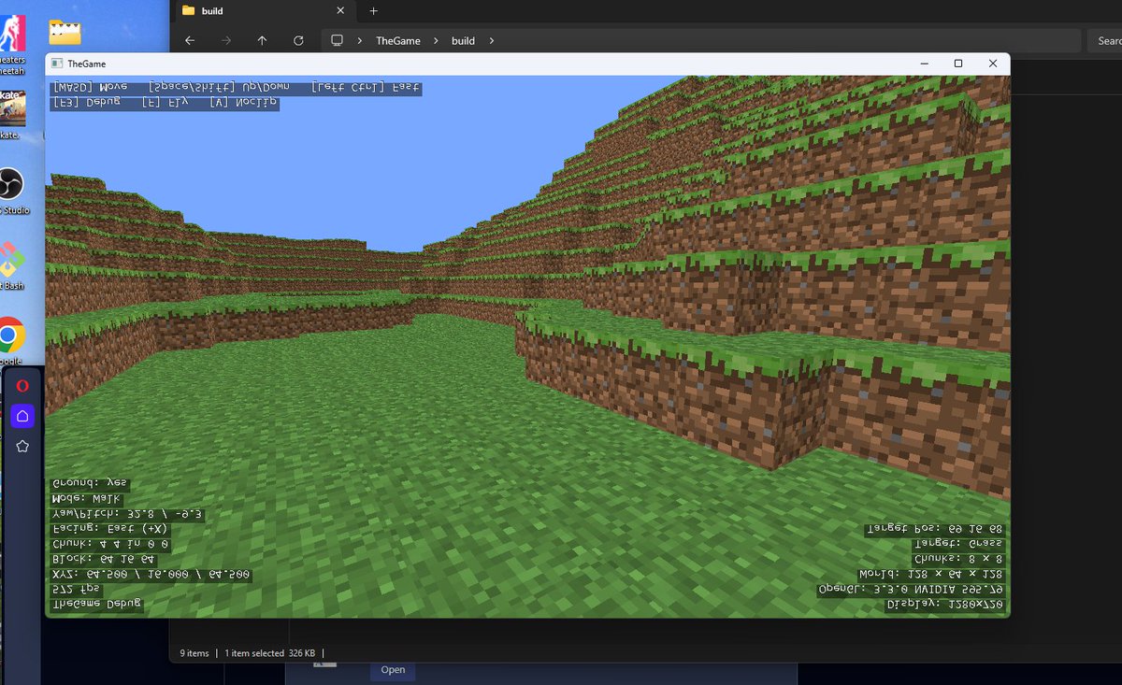Click the This PC monitor icon in address bar
This screenshot has width=1122, height=685.
[338, 41]
